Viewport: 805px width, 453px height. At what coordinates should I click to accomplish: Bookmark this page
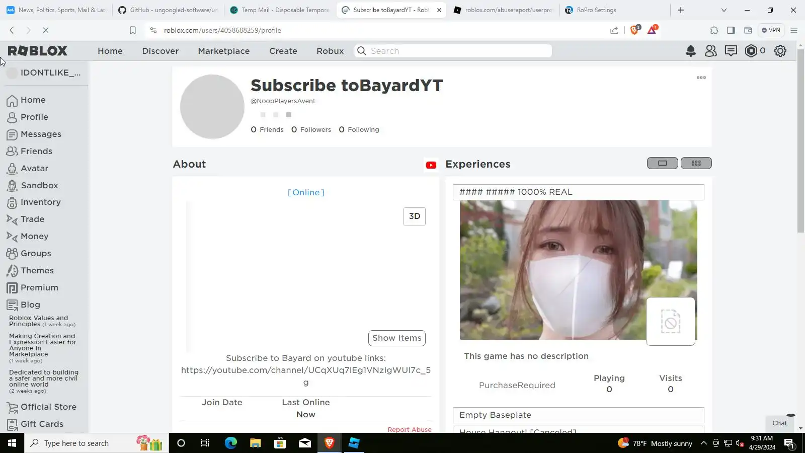(x=133, y=30)
